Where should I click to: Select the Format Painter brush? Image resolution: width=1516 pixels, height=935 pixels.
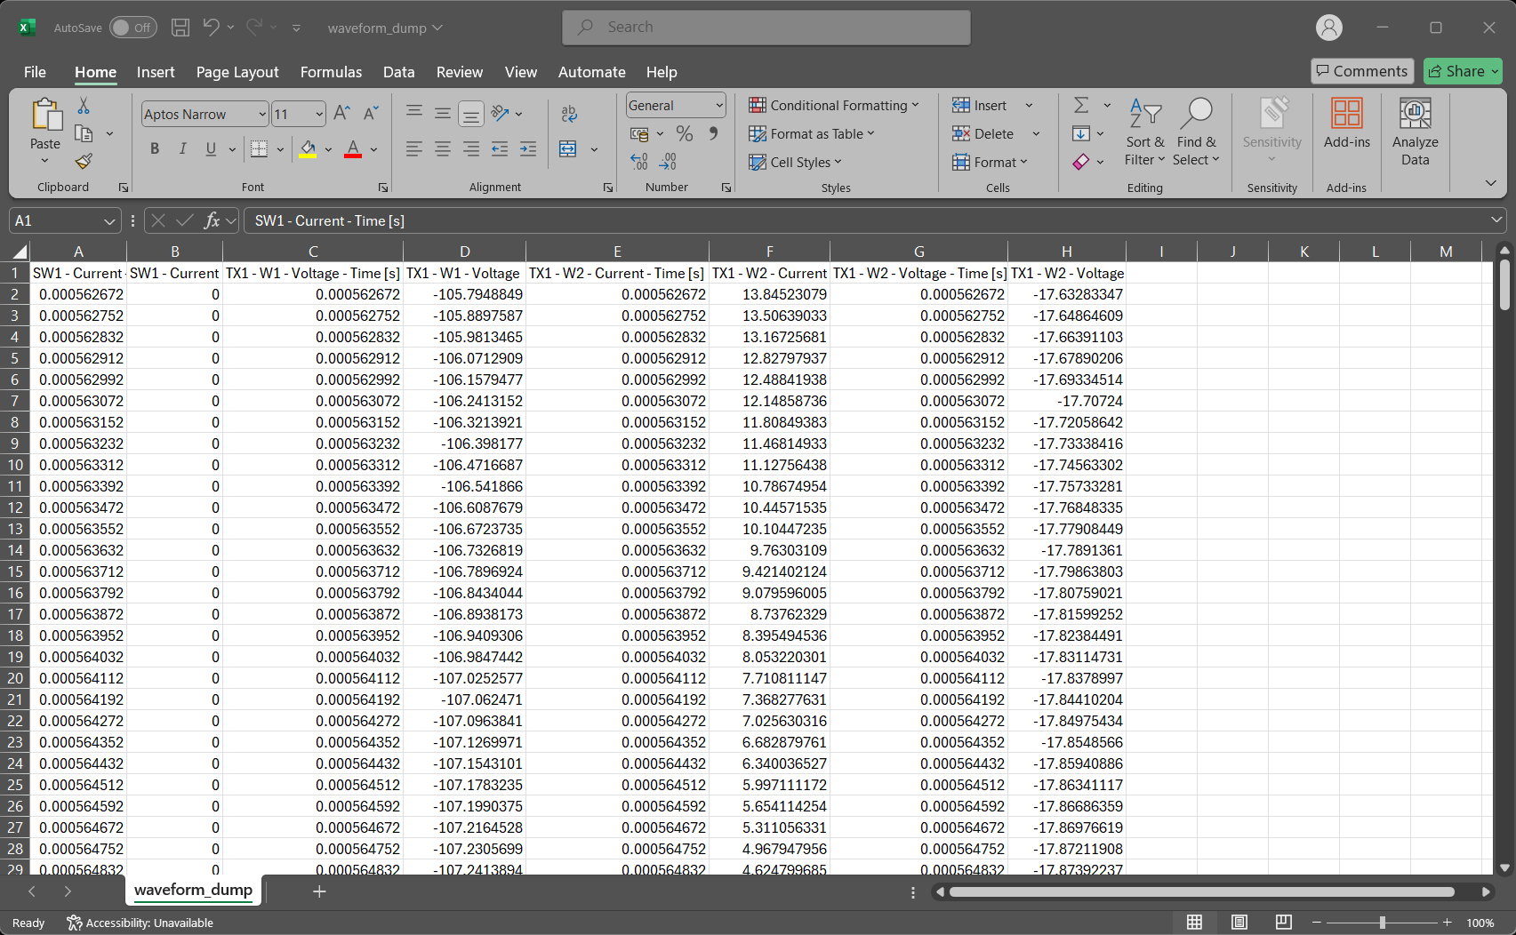click(x=84, y=161)
